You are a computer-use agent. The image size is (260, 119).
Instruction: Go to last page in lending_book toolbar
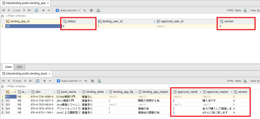point(31,81)
